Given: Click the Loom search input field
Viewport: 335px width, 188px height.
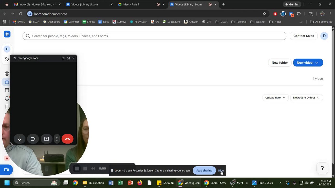Looking at the screenshot, I should [154, 36].
